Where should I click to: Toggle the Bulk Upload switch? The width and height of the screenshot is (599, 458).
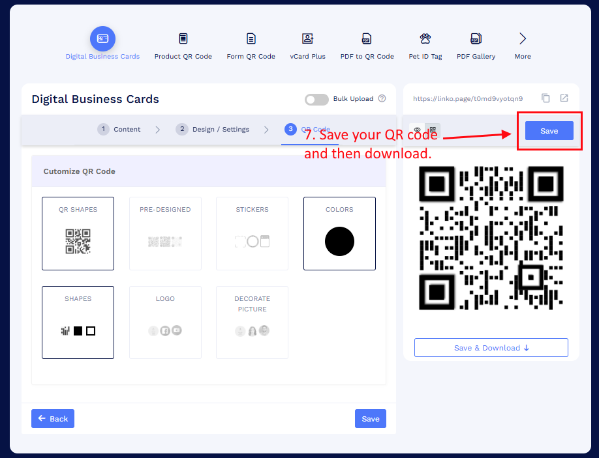click(316, 100)
